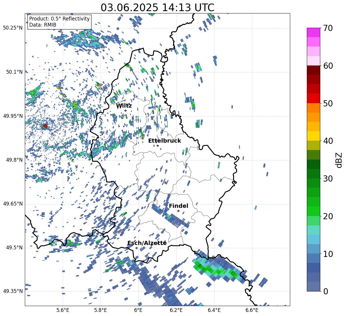Click the Wiltz city label
This screenshot has width=346, height=316.
(x=124, y=106)
